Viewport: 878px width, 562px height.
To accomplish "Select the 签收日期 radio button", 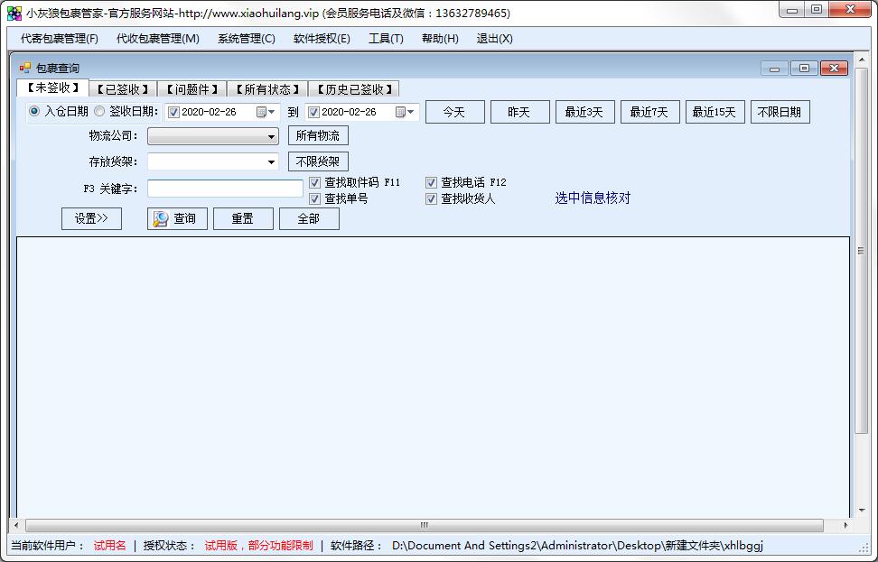I will pos(99,112).
